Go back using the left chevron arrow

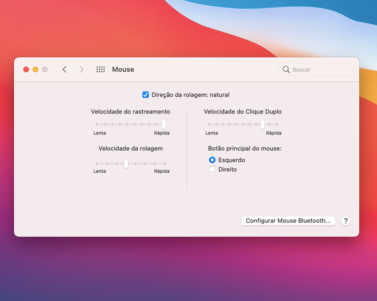click(x=65, y=70)
